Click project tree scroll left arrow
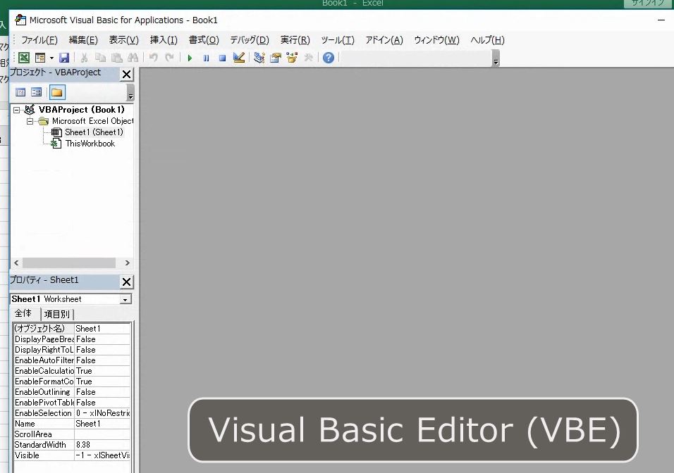Image resolution: width=674 pixels, height=473 pixels. 16,263
